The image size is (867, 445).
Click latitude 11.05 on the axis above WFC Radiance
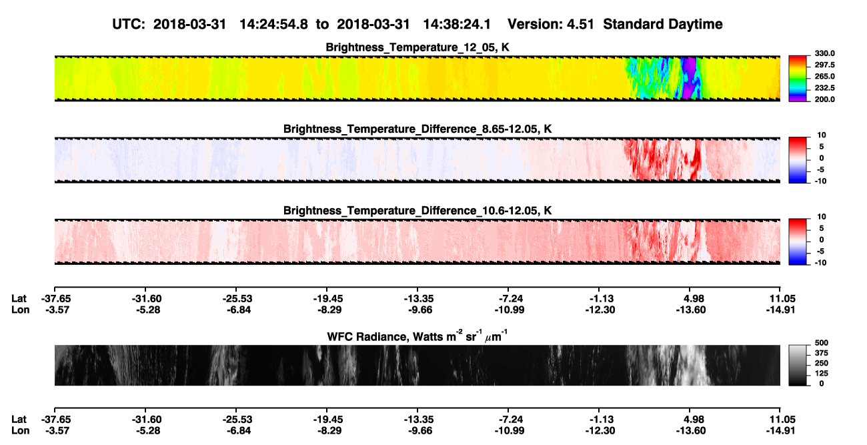pos(780,299)
